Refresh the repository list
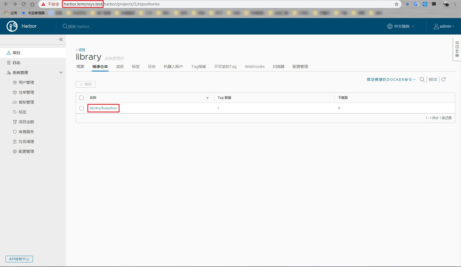Image resolution: width=461 pixels, height=267 pixels. [x=443, y=79]
